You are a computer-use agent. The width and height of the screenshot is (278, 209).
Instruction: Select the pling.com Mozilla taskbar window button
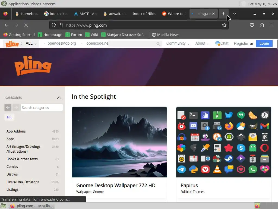pyautogui.click(x=32, y=206)
